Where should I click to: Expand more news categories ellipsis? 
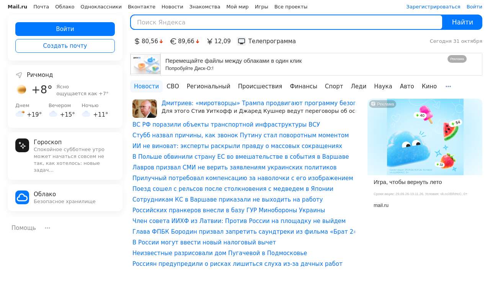pos(448,86)
